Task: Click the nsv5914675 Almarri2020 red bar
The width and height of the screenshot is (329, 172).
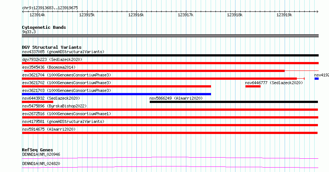Action: (170, 133)
